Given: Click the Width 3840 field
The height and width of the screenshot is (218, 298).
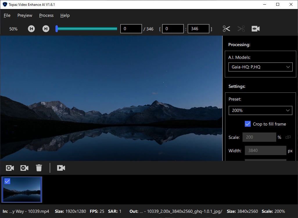Looking at the screenshot, I should tap(265, 150).
